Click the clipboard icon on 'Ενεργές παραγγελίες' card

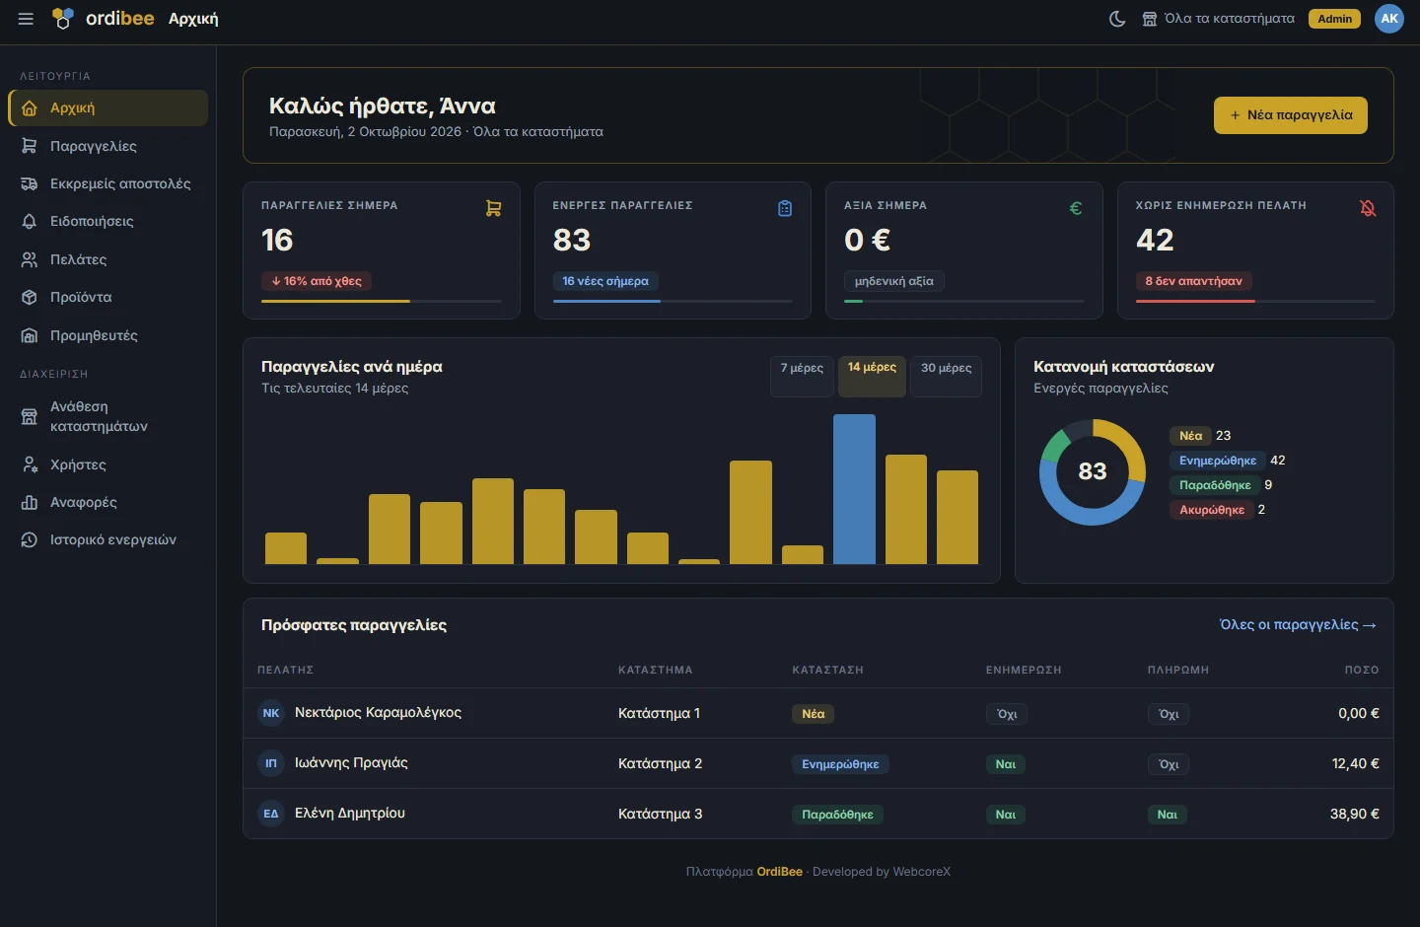point(785,208)
